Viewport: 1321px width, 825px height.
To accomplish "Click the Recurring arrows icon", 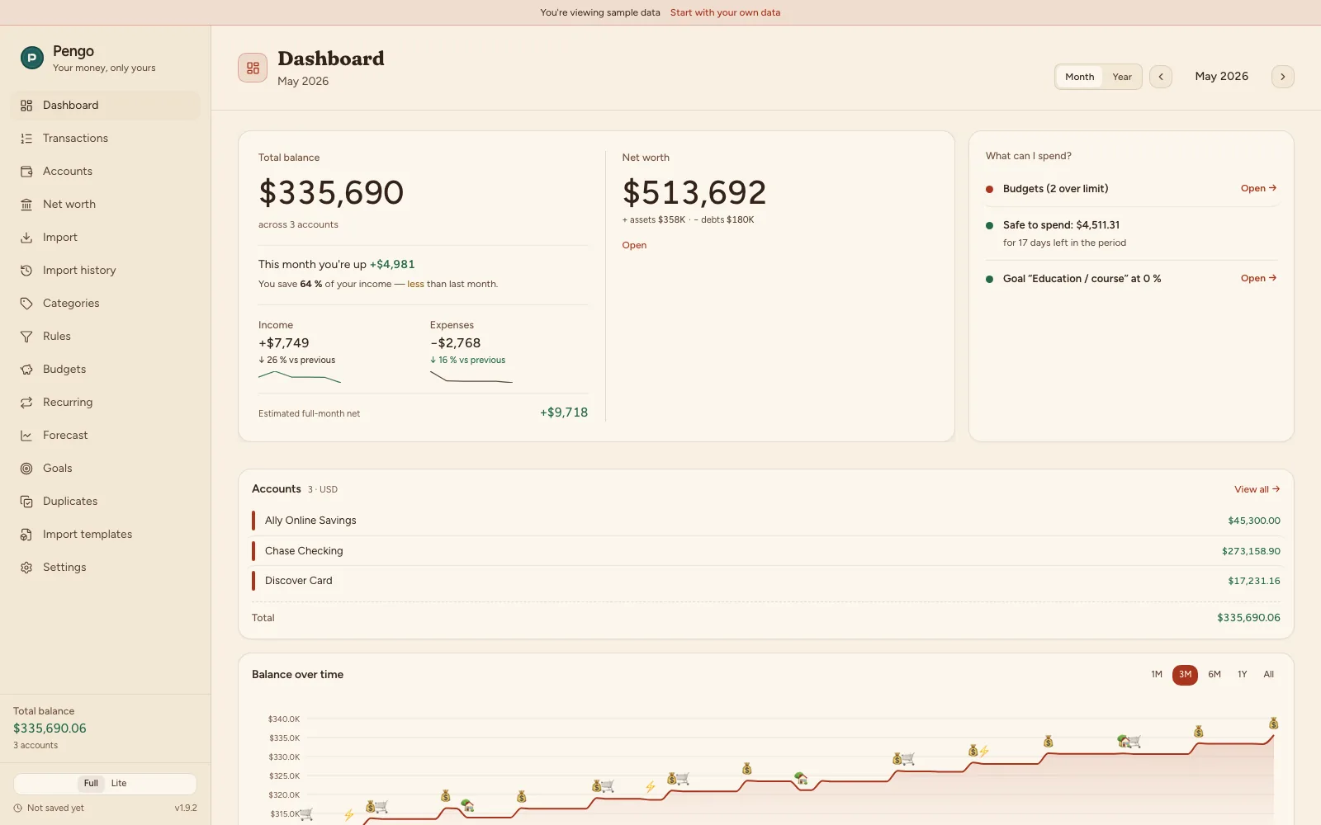I will pyautogui.click(x=26, y=403).
